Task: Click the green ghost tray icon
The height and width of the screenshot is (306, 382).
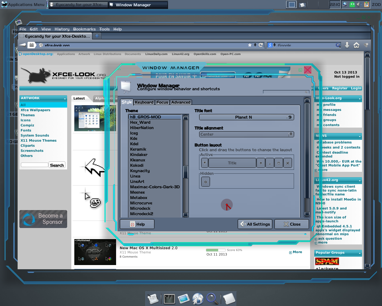Action: [x=352, y=4]
